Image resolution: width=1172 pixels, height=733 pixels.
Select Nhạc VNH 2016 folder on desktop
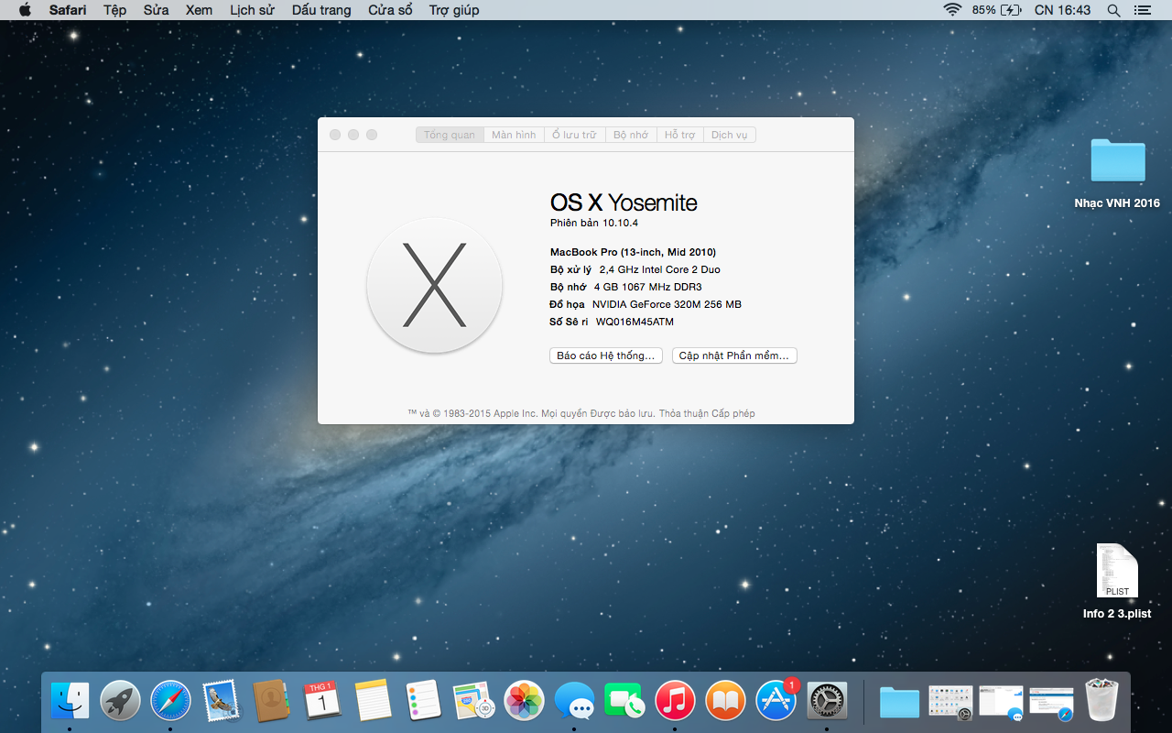point(1117,172)
